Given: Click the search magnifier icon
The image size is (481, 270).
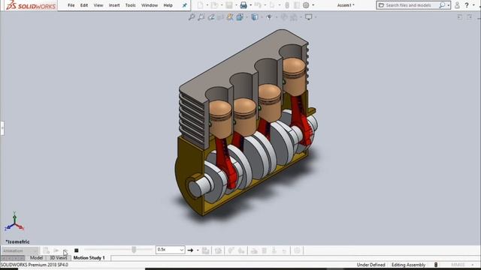Looking at the screenshot, I should coord(442,5).
